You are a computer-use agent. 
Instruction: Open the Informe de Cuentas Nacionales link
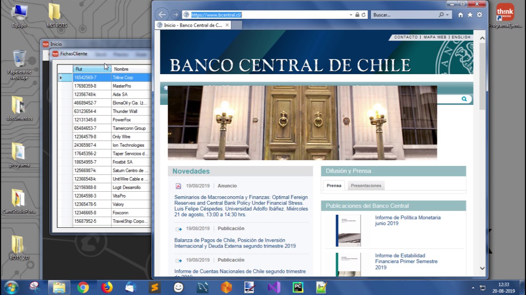(x=240, y=273)
